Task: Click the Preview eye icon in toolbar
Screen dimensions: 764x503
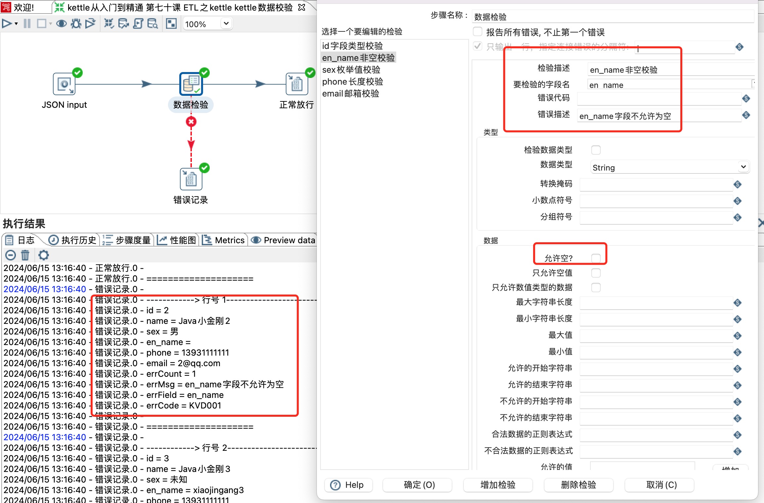Action: 61,24
